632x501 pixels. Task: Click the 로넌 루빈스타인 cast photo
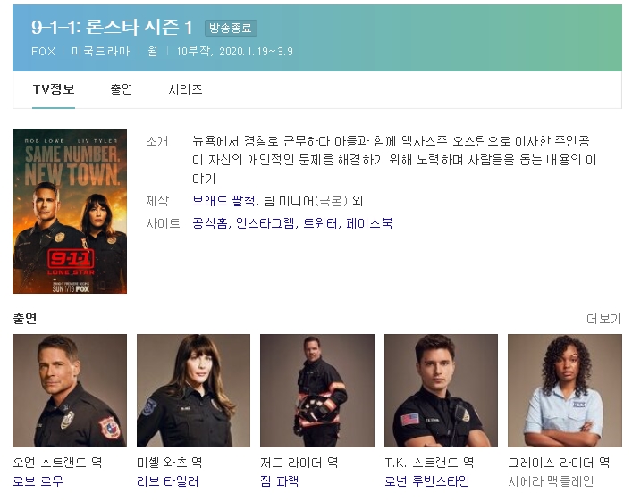click(441, 390)
